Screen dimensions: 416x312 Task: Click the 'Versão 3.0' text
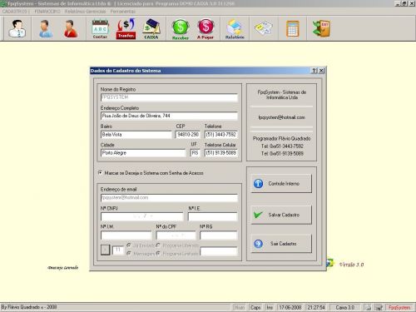click(351, 265)
